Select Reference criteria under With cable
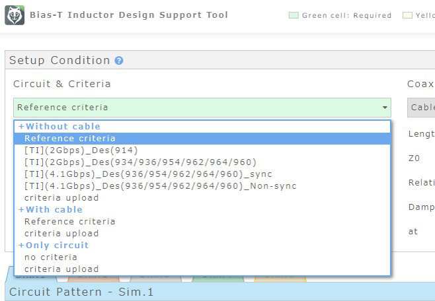Viewport: 435px width, 301px height. (69, 222)
